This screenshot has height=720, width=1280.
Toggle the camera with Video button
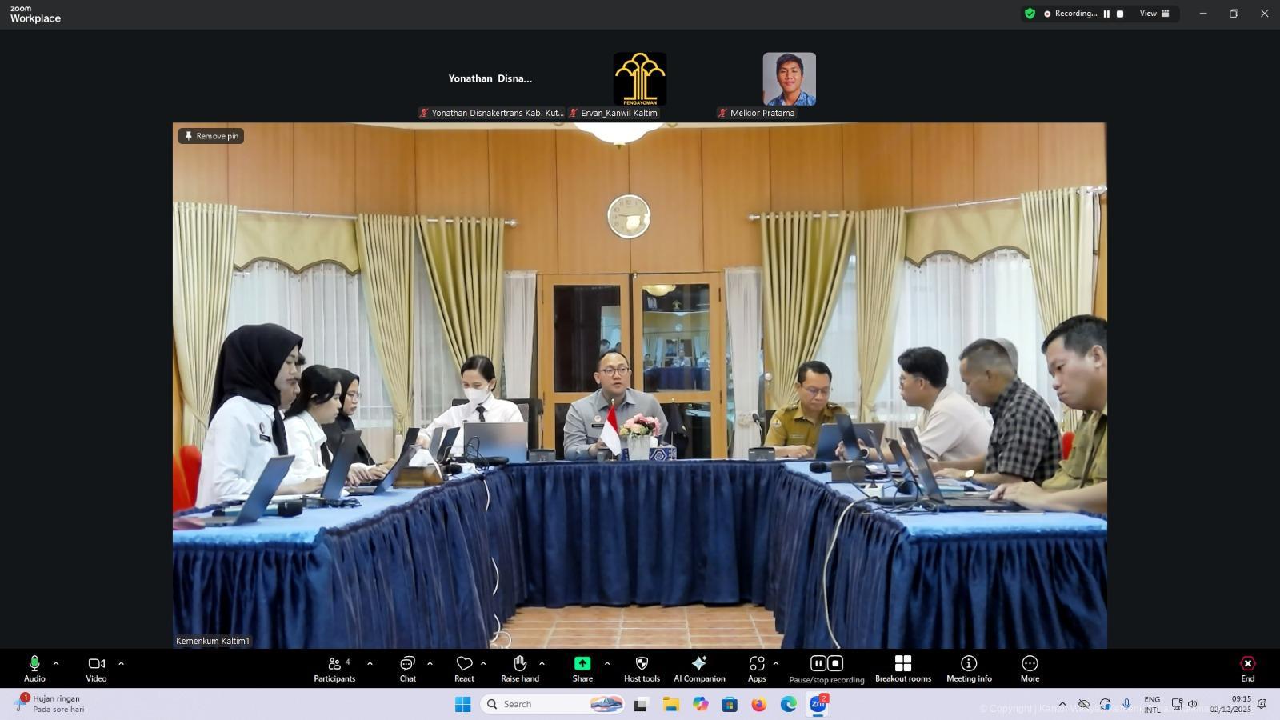pyautogui.click(x=96, y=668)
